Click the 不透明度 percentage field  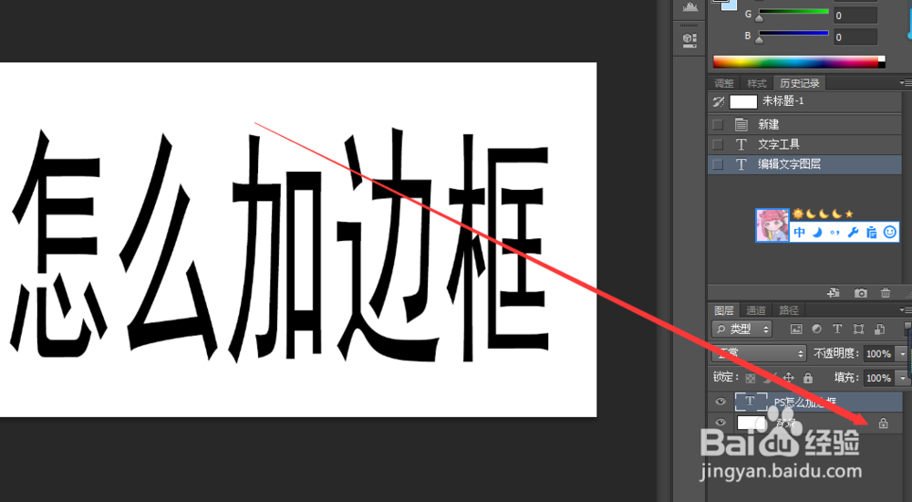[x=879, y=353]
